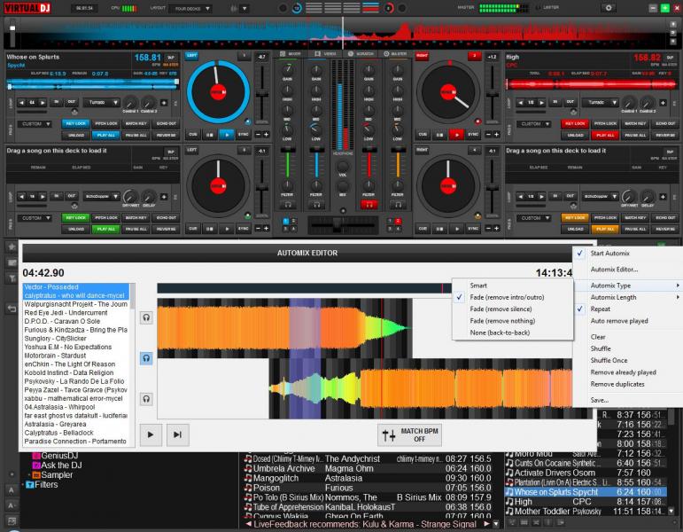The width and height of the screenshot is (683, 532).
Task: Click the back arrow icon in the browser sidebar
Action: click(x=12, y=309)
